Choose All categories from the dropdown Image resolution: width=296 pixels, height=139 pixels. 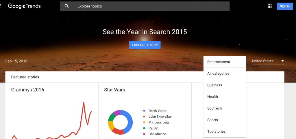(225, 74)
